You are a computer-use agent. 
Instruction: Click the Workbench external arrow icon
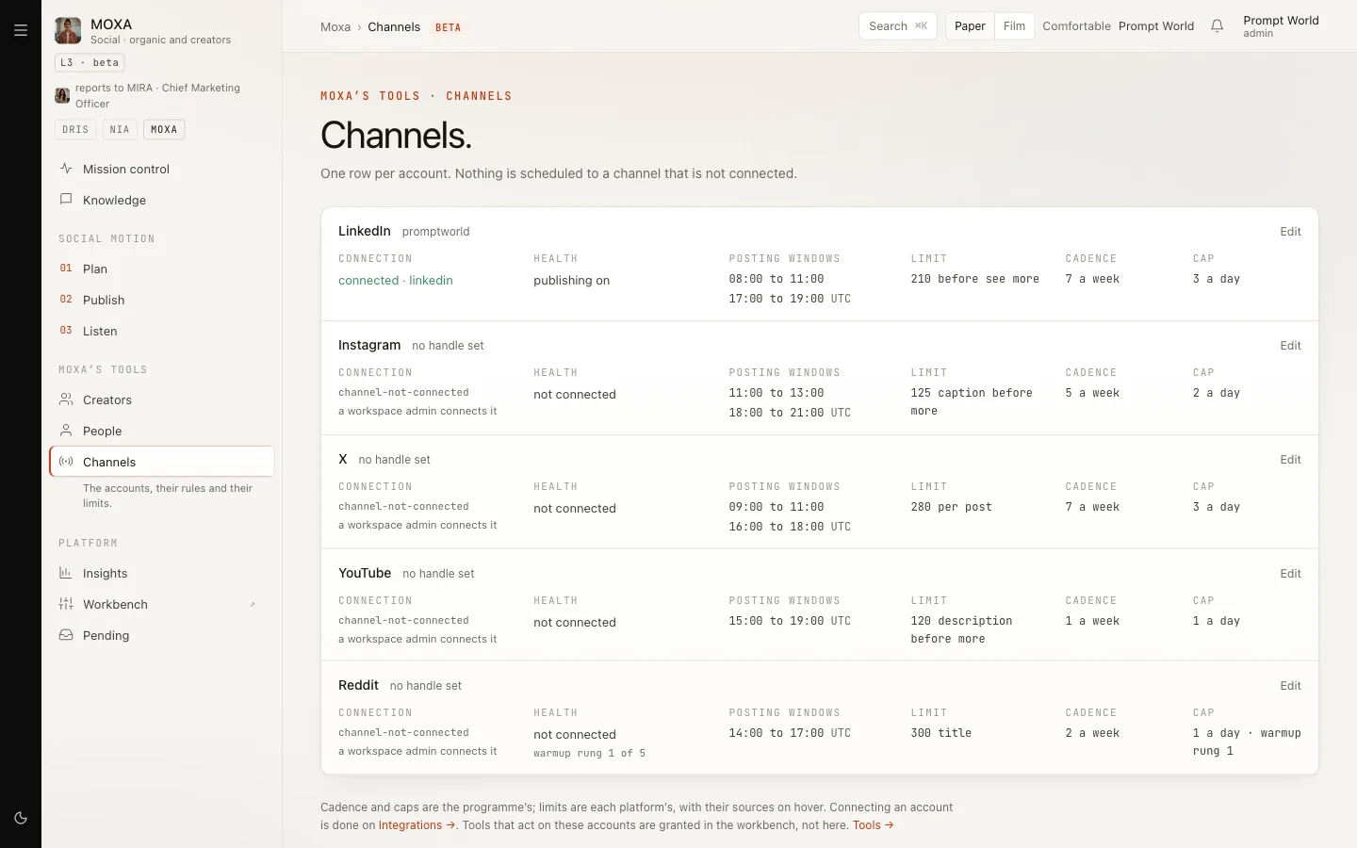pos(253,604)
